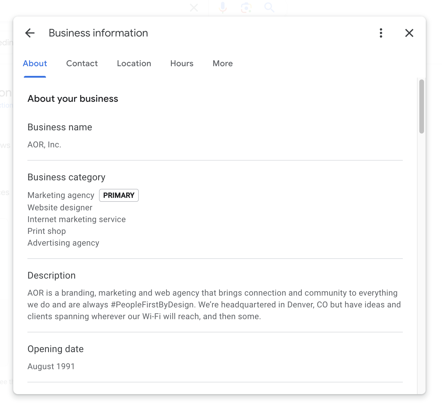The image size is (442, 403).
Task: Click the Description heading
Action: (x=52, y=276)
